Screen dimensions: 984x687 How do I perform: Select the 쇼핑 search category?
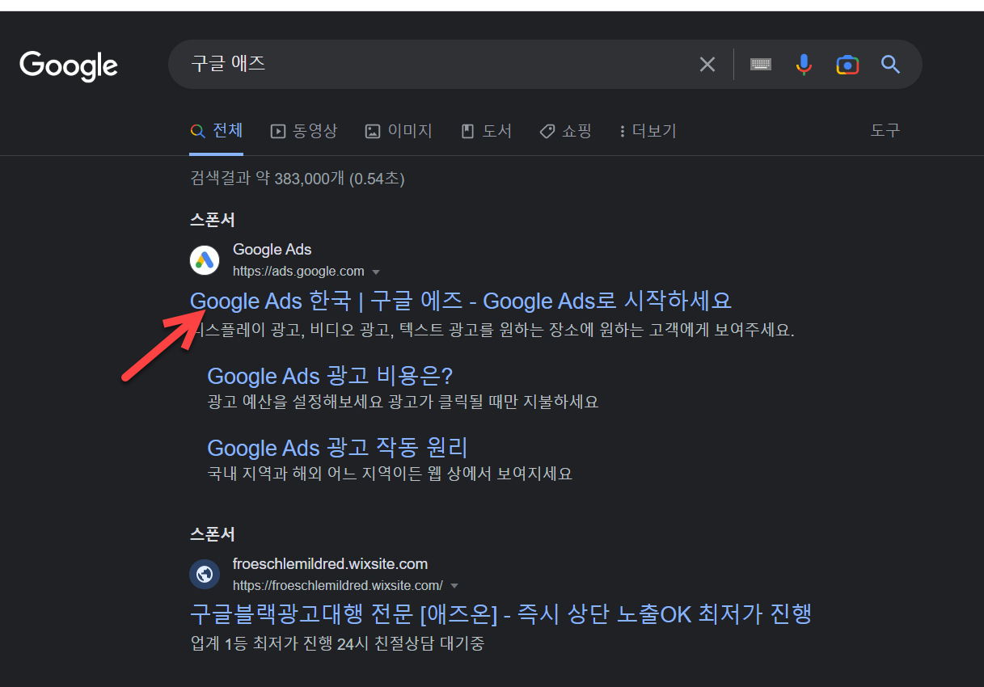pyautogui.click(x=566, y=130)
